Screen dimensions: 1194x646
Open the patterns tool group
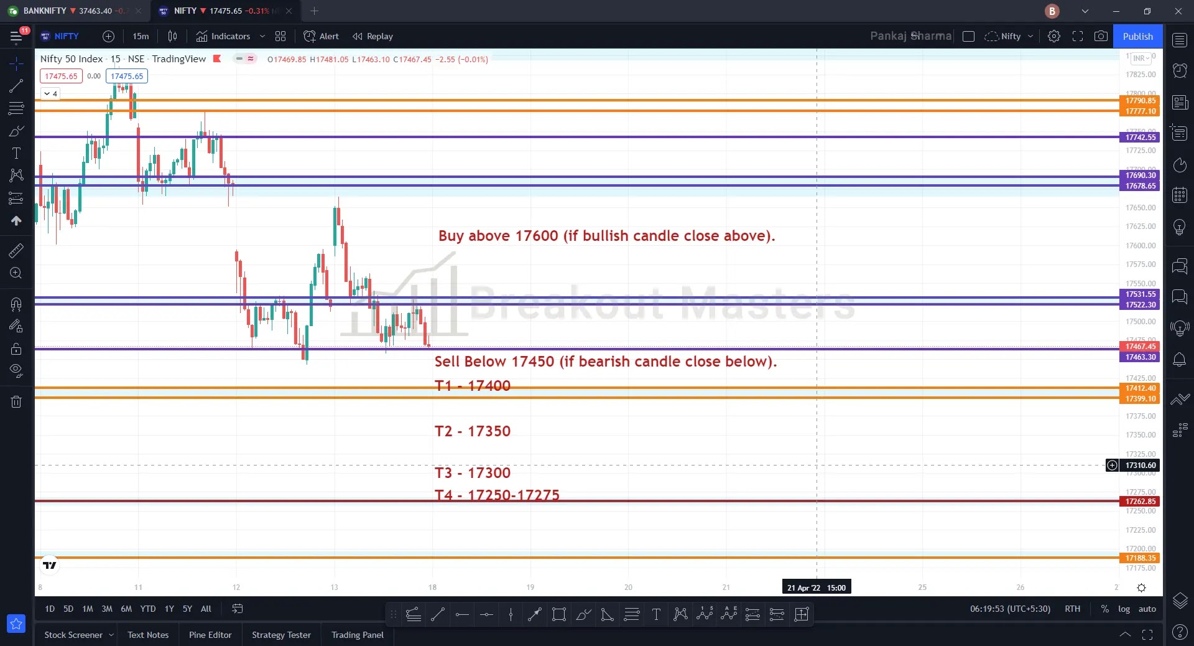coord(17,176)
